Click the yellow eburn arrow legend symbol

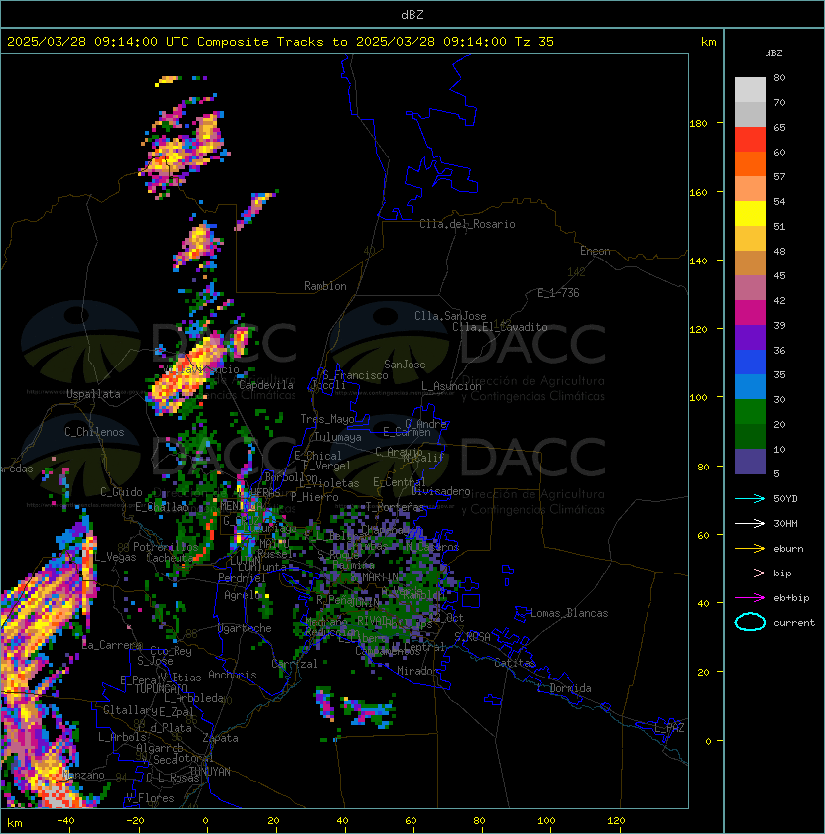(750, 549)
